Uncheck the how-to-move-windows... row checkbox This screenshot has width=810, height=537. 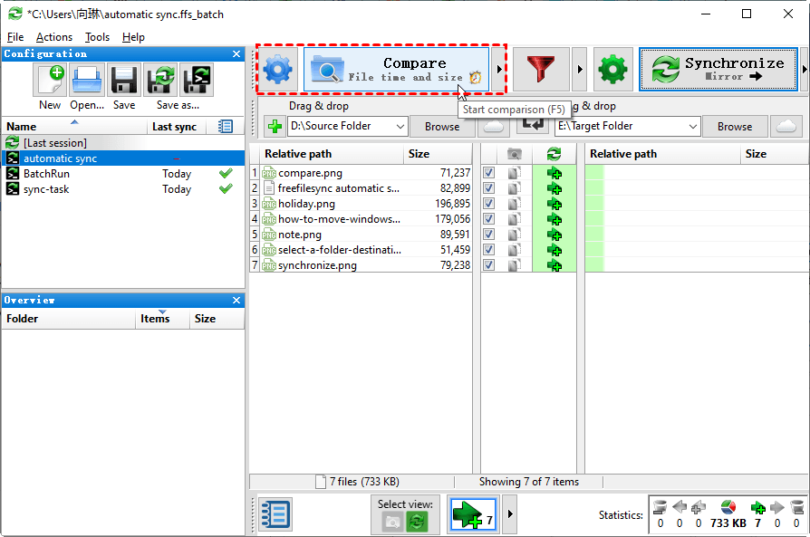488,219
